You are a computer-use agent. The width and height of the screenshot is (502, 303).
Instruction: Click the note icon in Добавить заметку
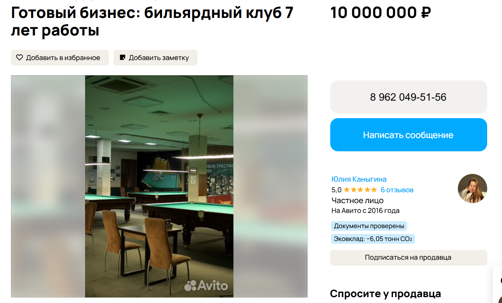tap(123, 58)
